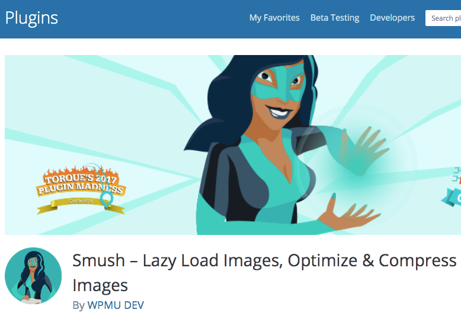Click the round Smush plugin icon
The image size is (461, 332).
(33, 276)
